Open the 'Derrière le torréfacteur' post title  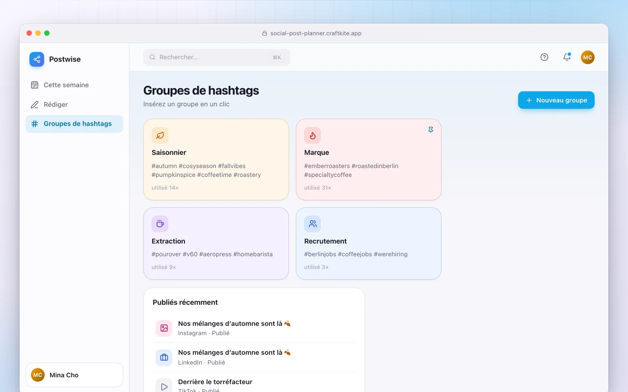[x=215, y=382]
